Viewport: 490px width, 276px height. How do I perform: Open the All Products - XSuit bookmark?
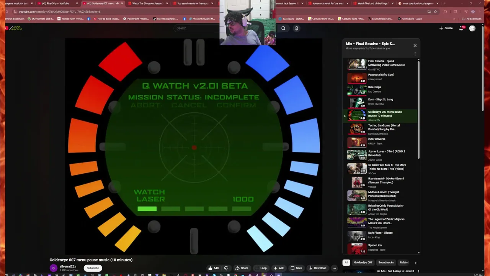click(410, 19)
